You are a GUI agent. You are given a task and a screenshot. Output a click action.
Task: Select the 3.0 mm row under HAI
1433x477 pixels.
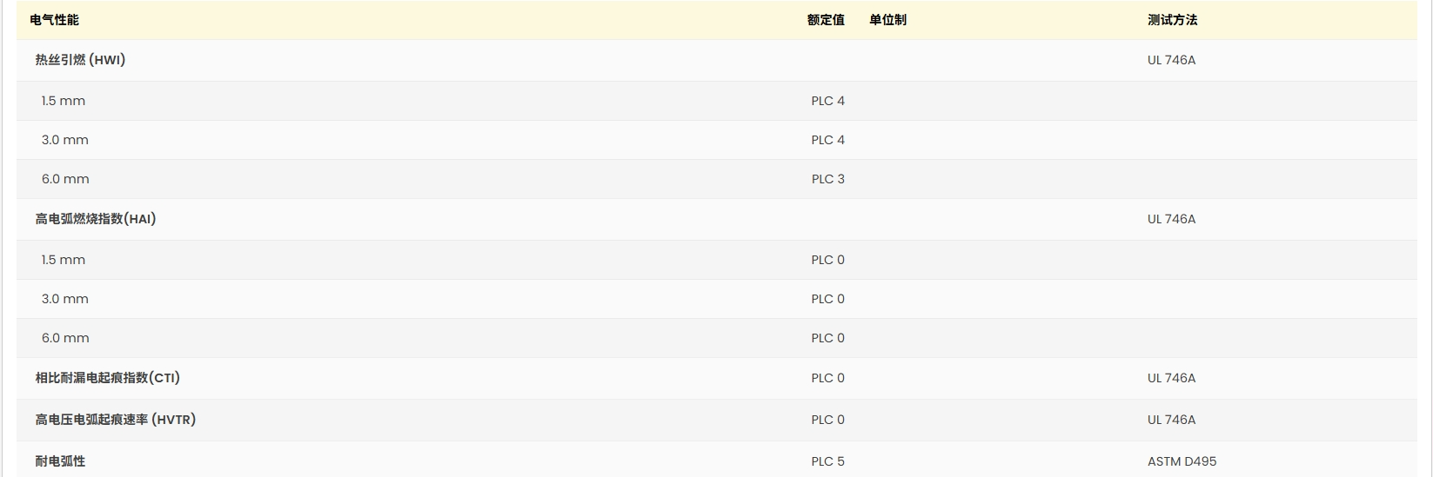[716, 299]
